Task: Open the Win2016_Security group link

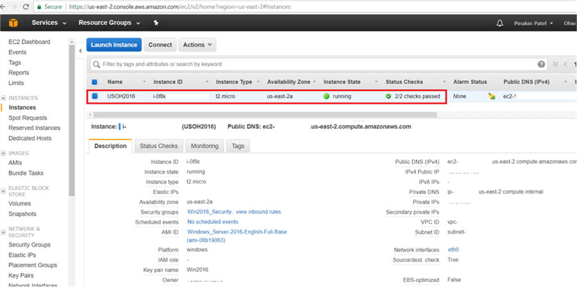Action: [209, 212]
